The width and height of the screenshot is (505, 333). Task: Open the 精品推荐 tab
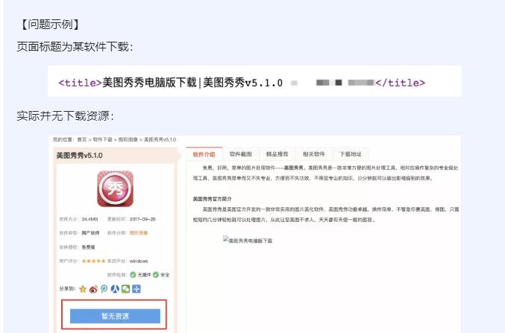point(277,154)
